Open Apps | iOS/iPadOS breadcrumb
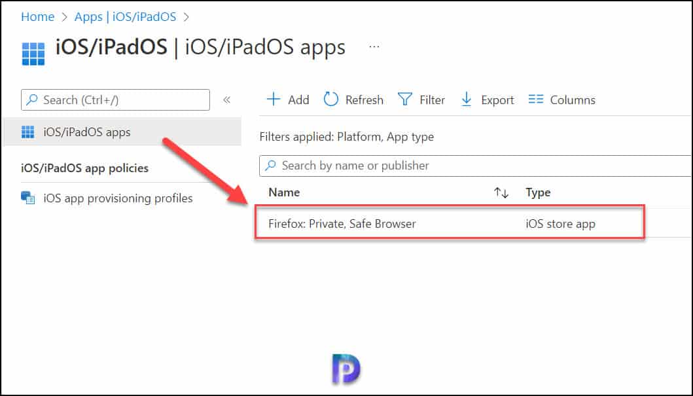 coord(125,17)
